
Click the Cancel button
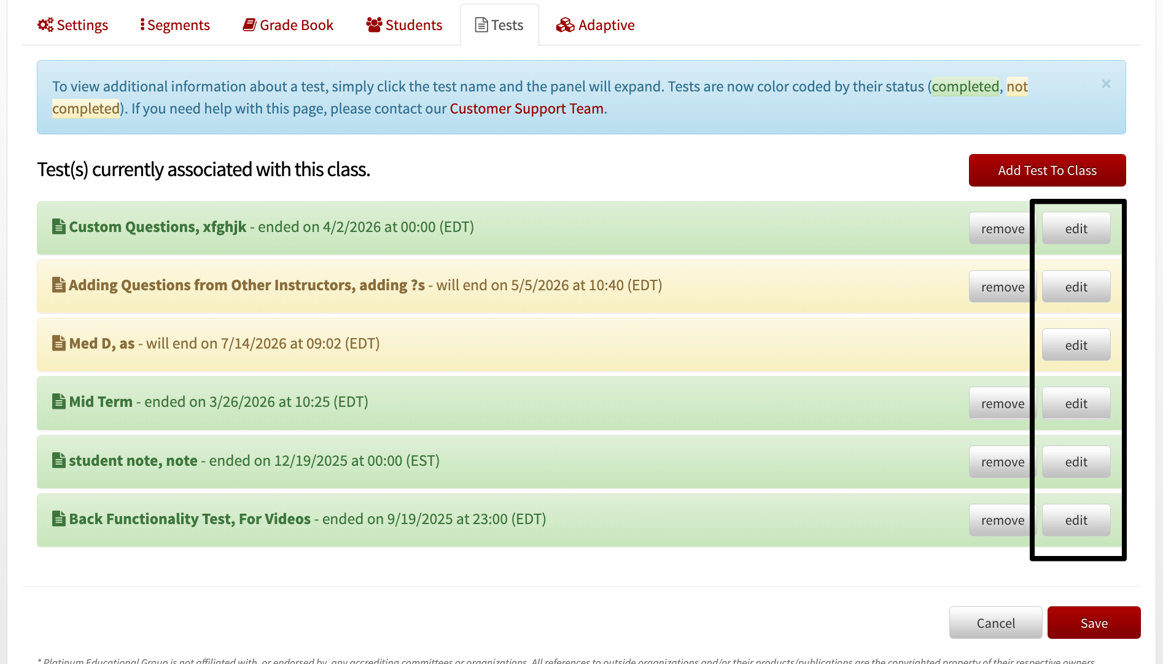coord(995,623)
